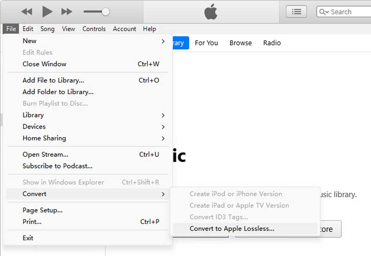
Task: Choose Add Folder to Library
Action: pyautogui.click(x=88, y=92)
